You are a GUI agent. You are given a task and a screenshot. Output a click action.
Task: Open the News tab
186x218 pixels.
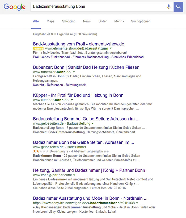(87, 21)
